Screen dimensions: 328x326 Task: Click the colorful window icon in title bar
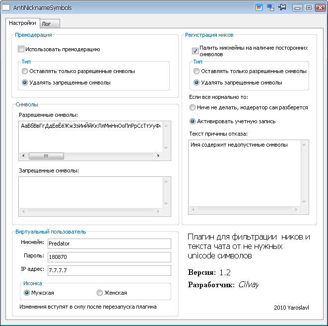coord(259,7)
